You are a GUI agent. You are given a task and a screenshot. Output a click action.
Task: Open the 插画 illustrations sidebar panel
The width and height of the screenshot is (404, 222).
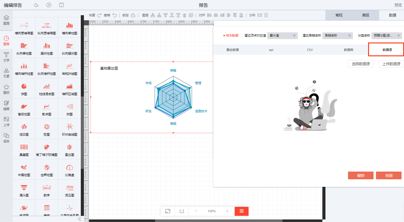pyautogui.click(x=6, y=106)
